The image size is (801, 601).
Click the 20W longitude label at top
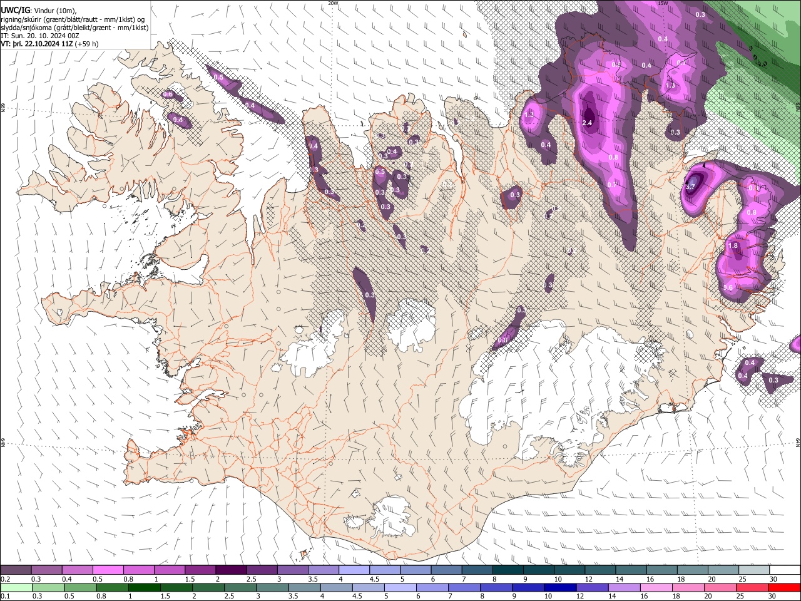click(x=333, y=3)
